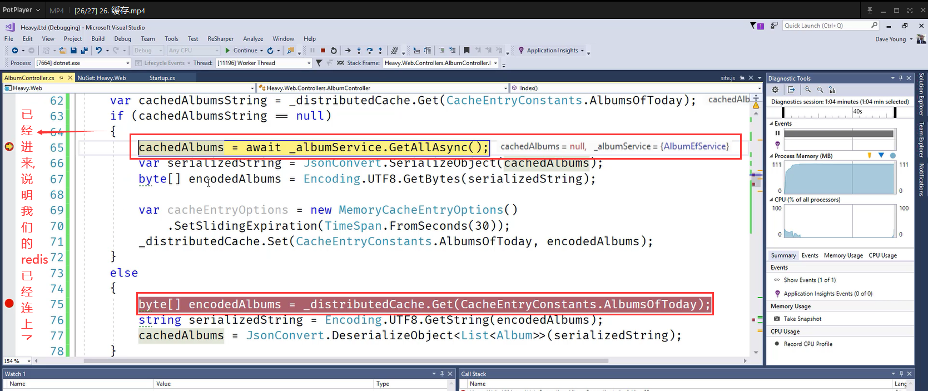Viewport: 928px width, 391px height.
Task: Click the Quick Launch search magnifier icon
Action: (874, 25)
